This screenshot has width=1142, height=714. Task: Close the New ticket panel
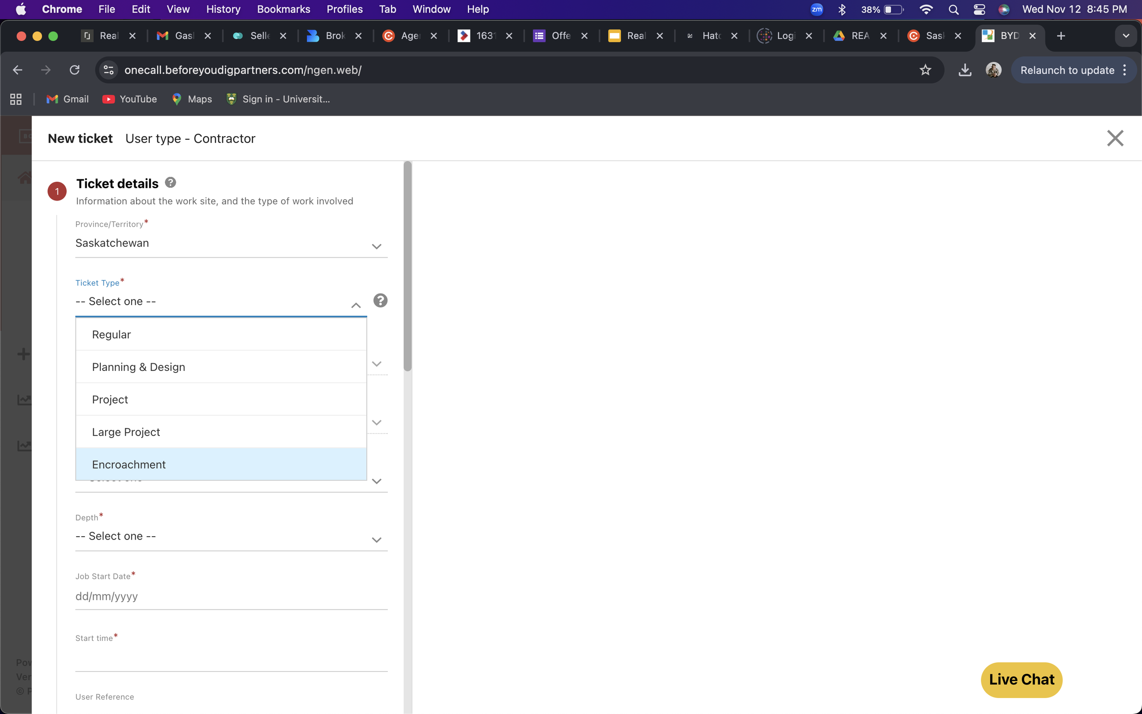[1115, 138]
